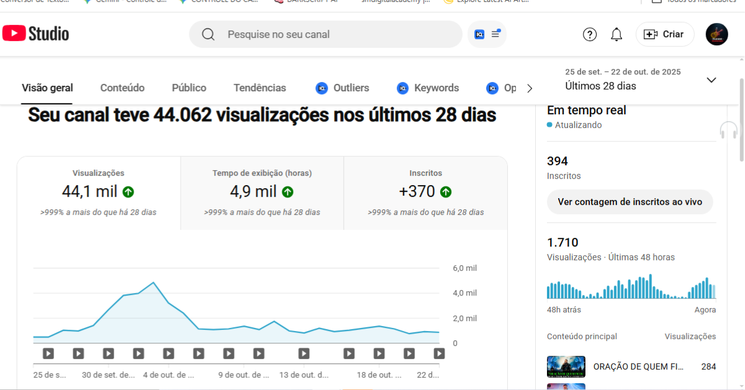
Task: Click the 25 de set. – 22 de out. de 2025 text
Action: coord(623,72)
